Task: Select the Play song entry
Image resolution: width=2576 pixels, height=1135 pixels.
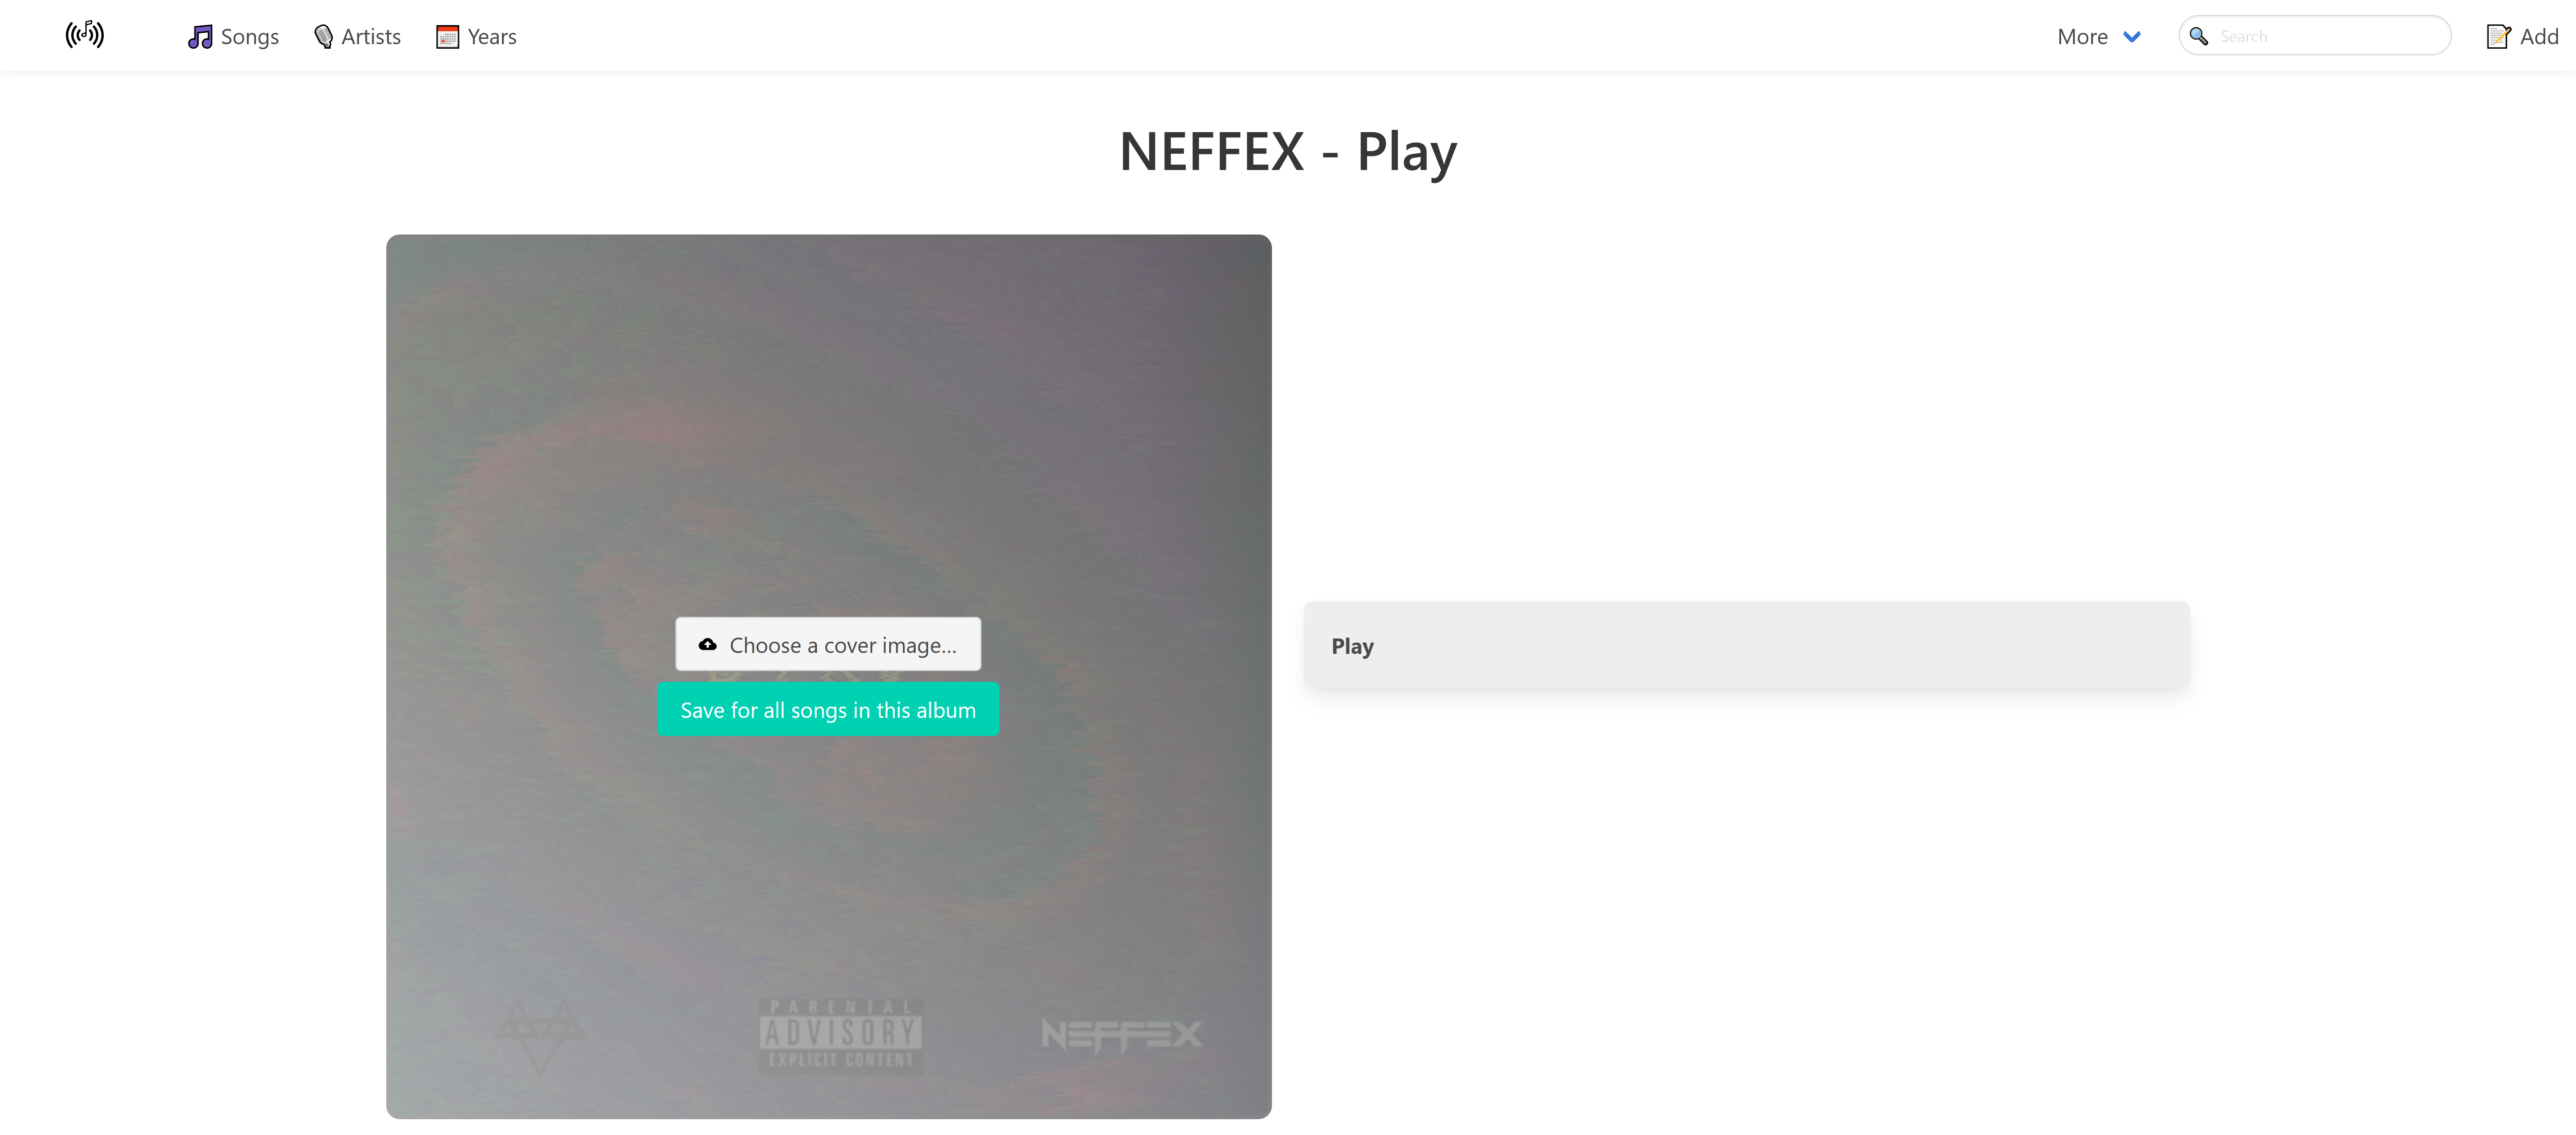Action: pos(1746,645)
